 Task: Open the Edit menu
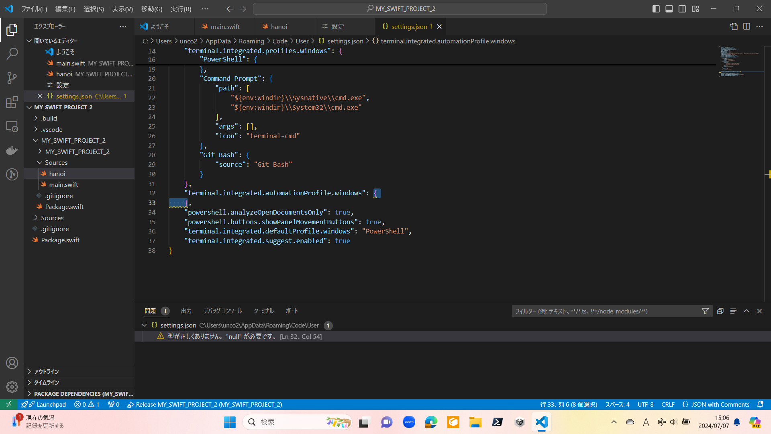[65, 9]
